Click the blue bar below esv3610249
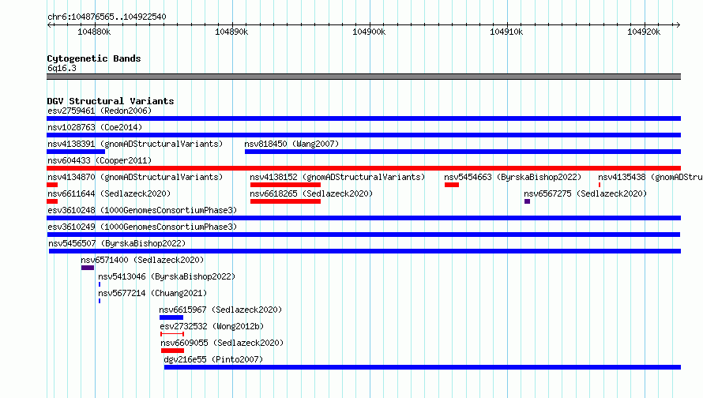703x398 pixels. pyautogui.click(x=363, y=235)
